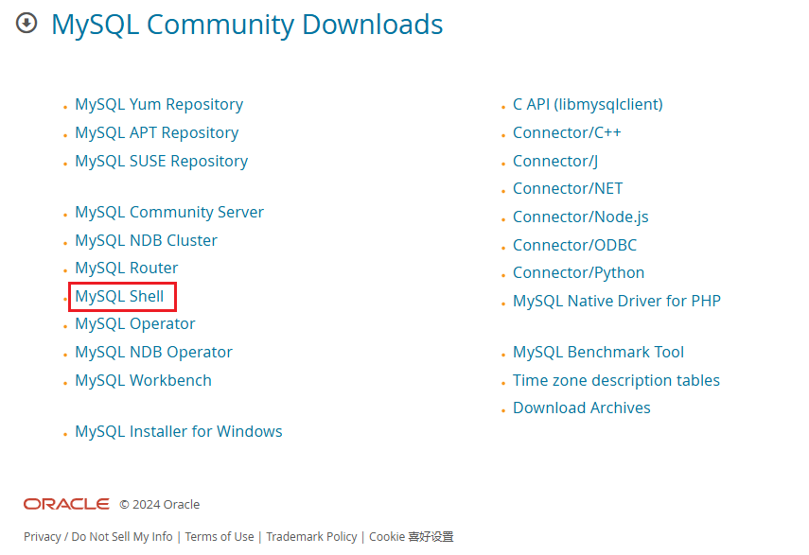This screenshot has width=809, height=555.
Task: Open Cookie 喜好设置 footer link
Action: click(x=412, y=537)
